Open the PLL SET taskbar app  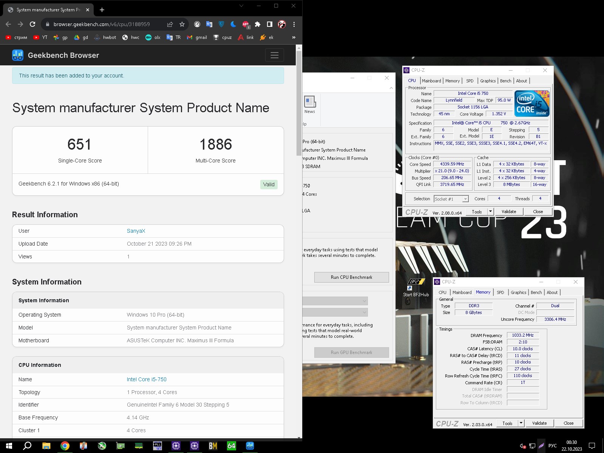click(x=158, y=446)
